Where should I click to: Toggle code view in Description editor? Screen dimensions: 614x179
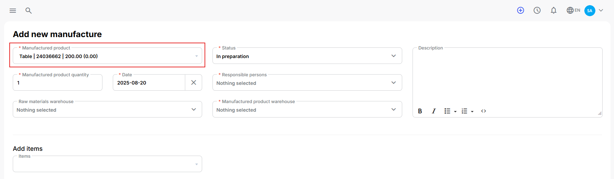[484, 111]
